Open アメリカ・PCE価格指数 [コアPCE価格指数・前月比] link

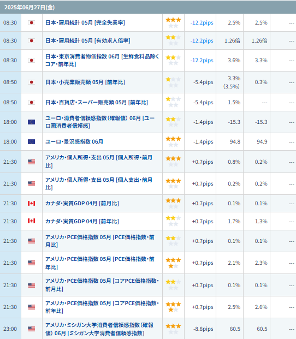pos(102,285)
